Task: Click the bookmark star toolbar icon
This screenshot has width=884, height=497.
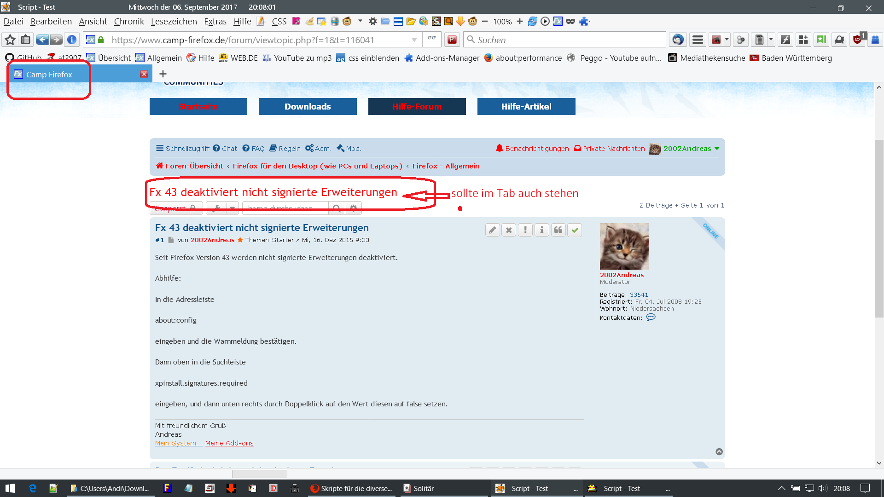Action: 10,40
